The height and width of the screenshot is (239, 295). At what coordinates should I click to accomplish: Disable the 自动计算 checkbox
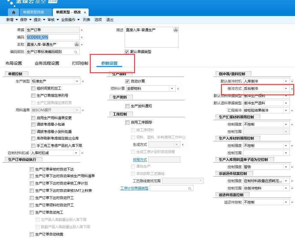pyautogui.click(x=127, y=81)
